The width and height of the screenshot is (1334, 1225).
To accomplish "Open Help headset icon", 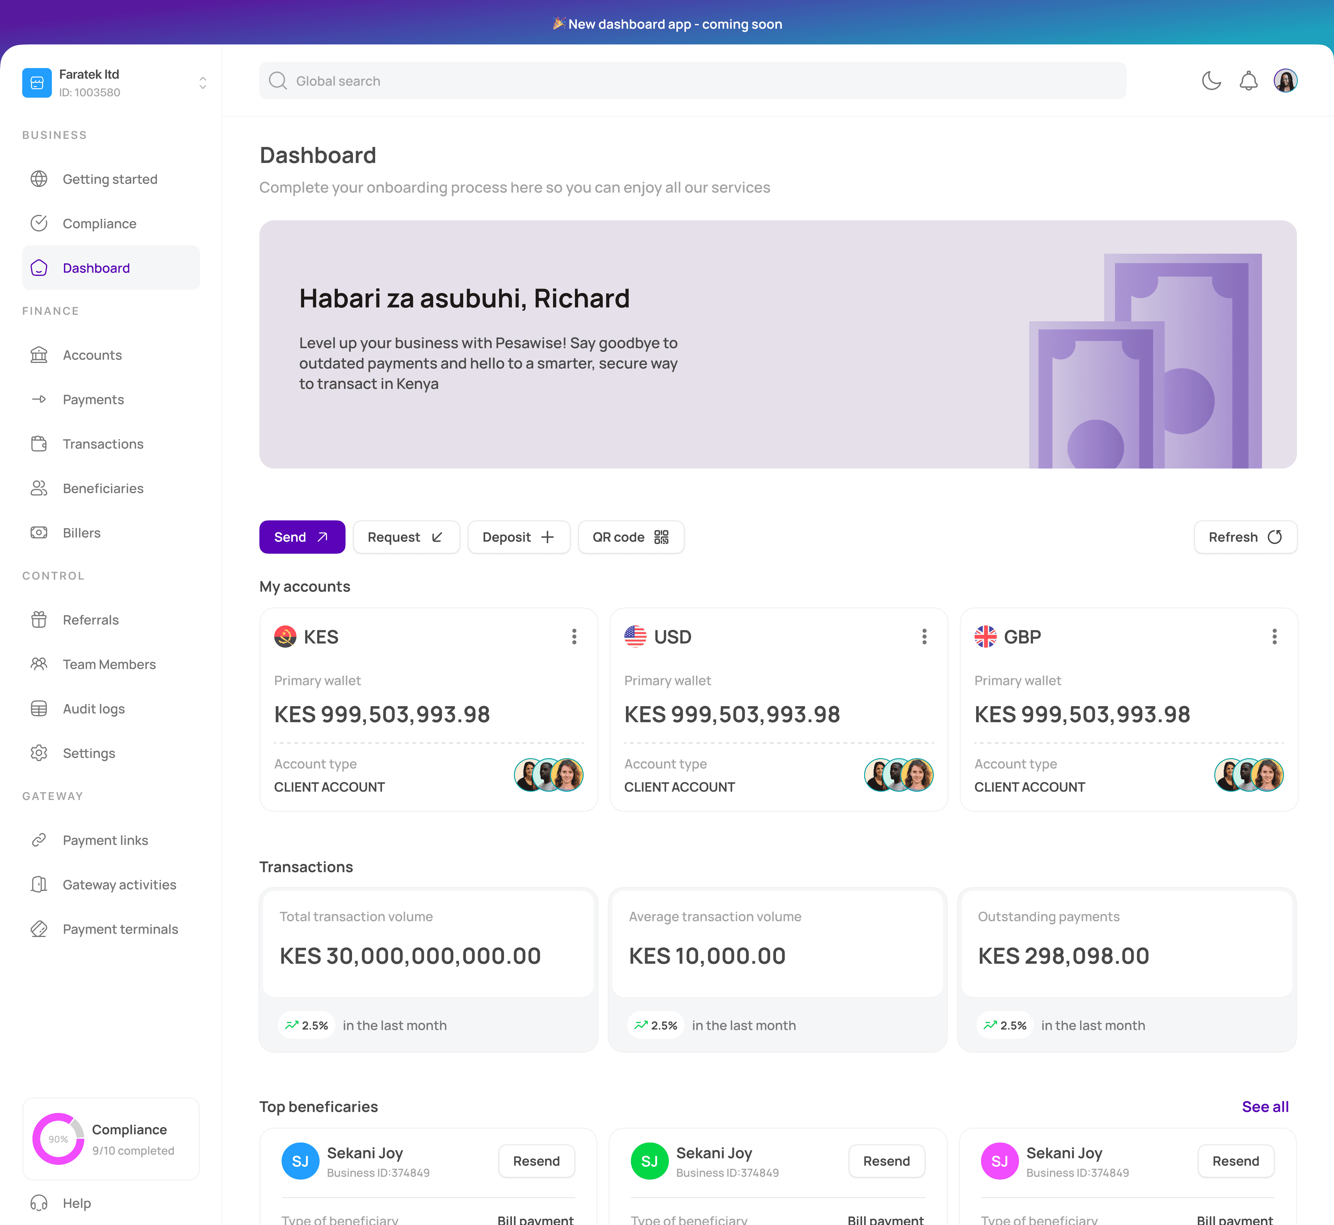I will 39,1202.
